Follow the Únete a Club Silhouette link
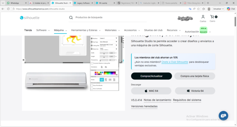The width and height of the screenshot is (237, 127). coord(175,62)
